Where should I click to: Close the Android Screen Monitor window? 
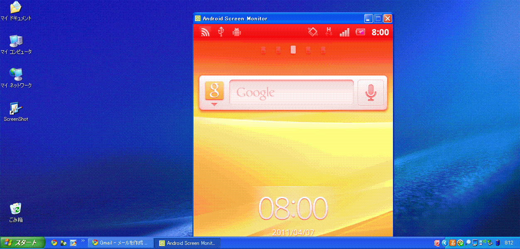(x=388, y=18)
